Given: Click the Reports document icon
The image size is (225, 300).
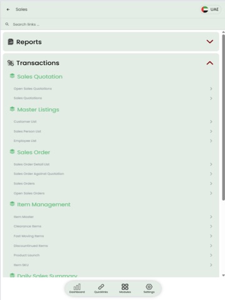Looking at the screenshot, I should coord(11,42).
